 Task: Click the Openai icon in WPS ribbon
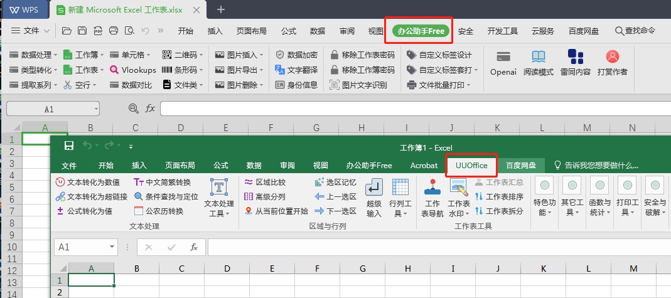coord(503,57)
